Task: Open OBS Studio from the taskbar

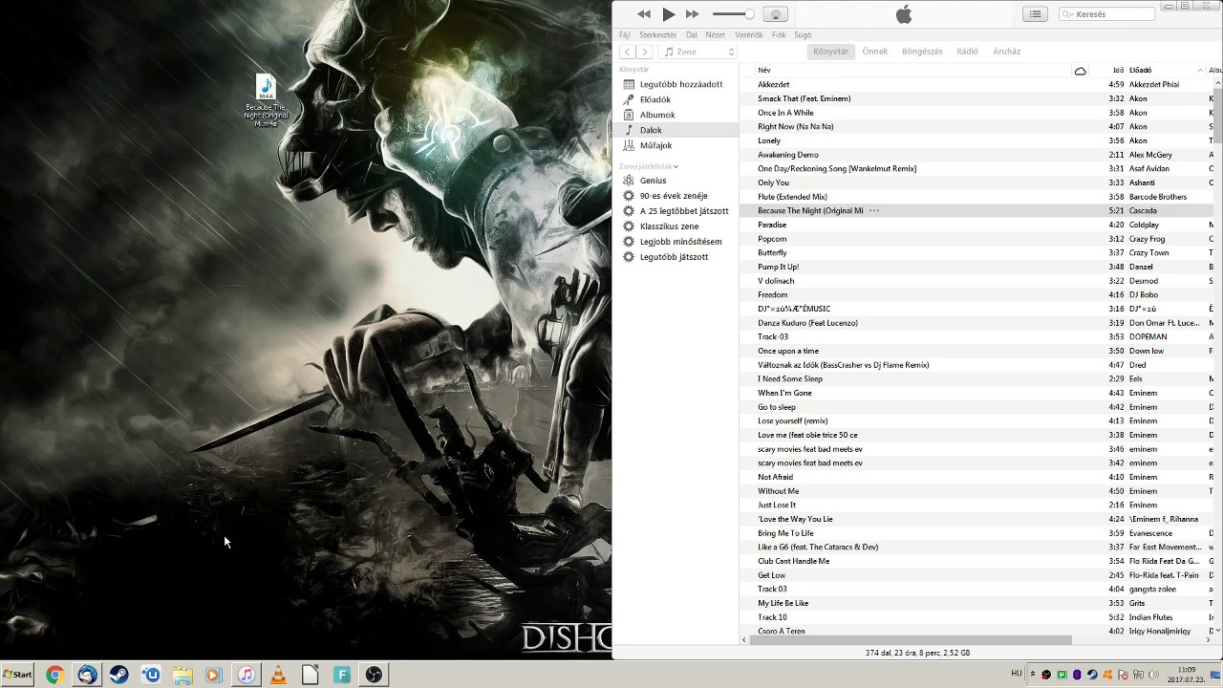Action: click(374, 675)
